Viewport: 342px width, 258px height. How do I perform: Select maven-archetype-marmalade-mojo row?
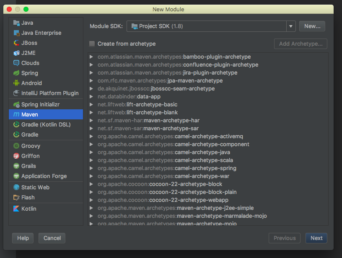(208, 216)
